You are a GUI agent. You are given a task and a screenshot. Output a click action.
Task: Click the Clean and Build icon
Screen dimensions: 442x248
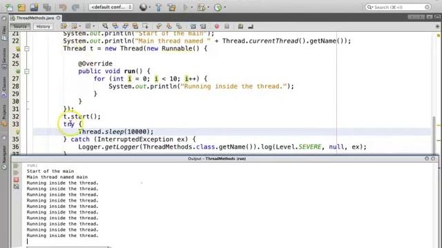(171, 8)
